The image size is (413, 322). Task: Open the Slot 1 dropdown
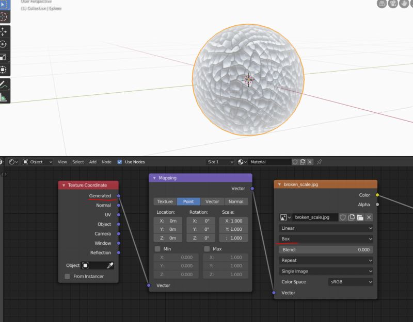pyautogui.click(x=220, y=162)
